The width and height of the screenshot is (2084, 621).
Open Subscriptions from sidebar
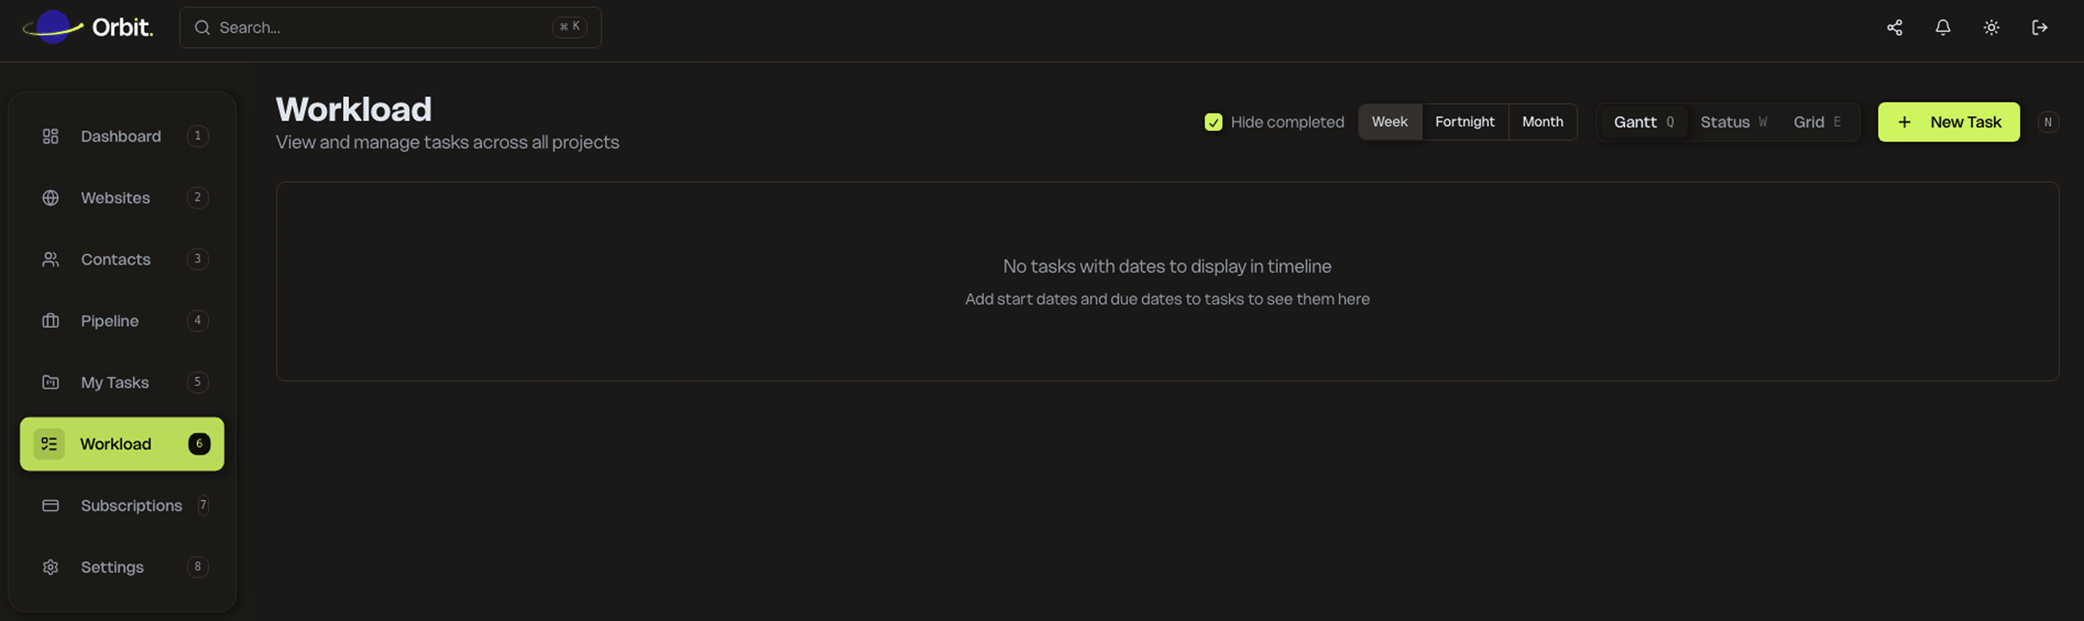click(x=122, y=504)
